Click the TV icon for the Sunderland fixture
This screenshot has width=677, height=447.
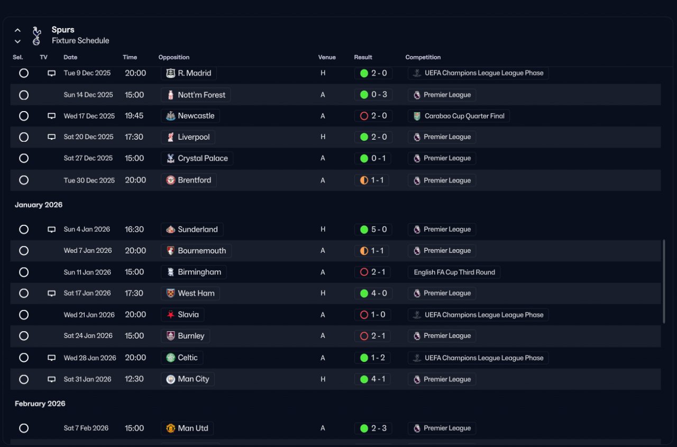52,230
